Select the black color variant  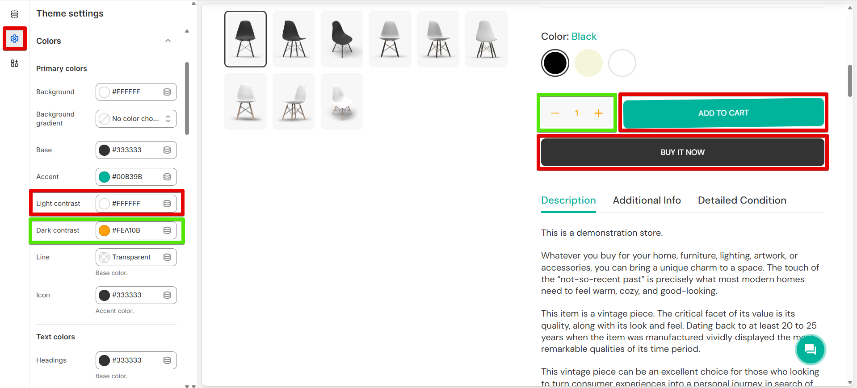555,63
